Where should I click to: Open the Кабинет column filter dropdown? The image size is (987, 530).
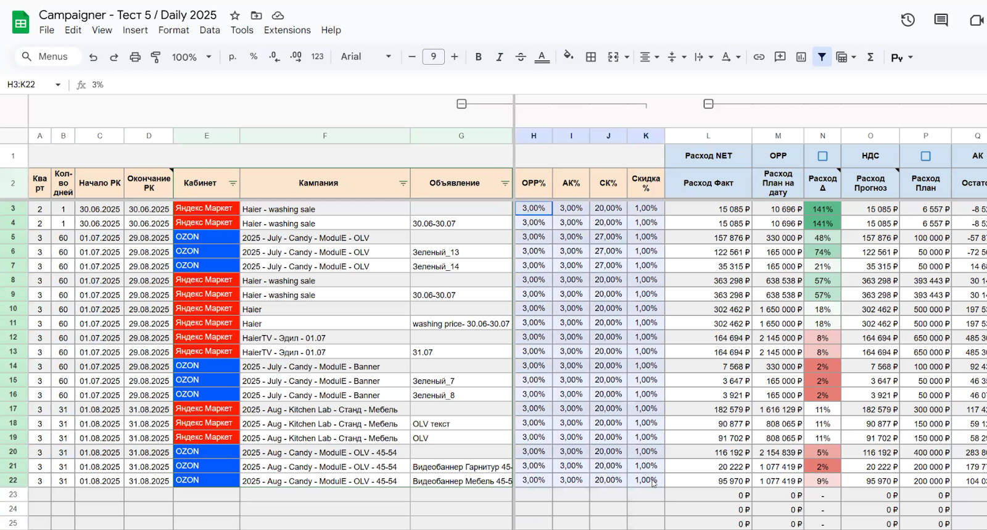point(233,183)
